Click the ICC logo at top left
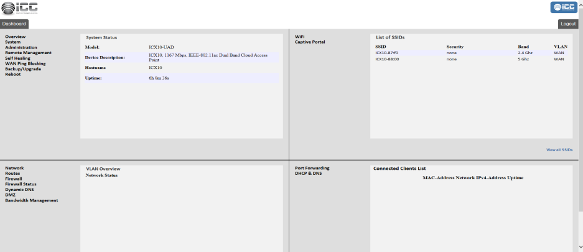Image resolution: width=583 pixels, height=252 pixels. click(19, 8)
